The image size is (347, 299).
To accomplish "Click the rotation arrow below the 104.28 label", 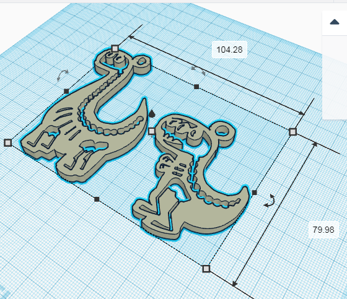I will coord(198,70).
